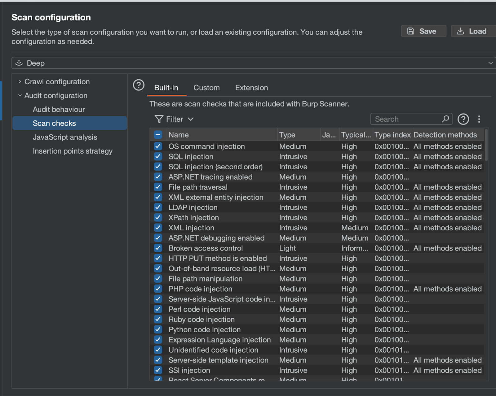
Task: Open the three-dot options menu
Action: click(479, 119)
